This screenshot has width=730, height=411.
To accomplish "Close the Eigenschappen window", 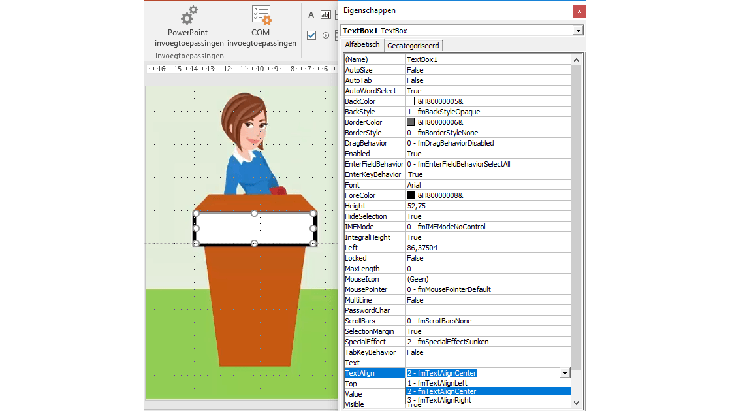I will click(579, 11).
